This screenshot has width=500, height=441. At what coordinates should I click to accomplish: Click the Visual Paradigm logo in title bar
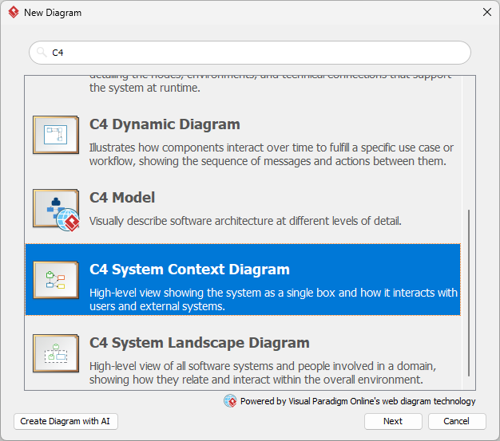click(x=13, y=13)
